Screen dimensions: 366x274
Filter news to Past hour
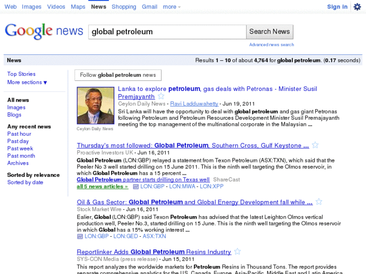[19, 134]
